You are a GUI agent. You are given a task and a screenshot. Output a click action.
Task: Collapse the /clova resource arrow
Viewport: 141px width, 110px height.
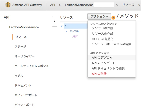point(67,31)
